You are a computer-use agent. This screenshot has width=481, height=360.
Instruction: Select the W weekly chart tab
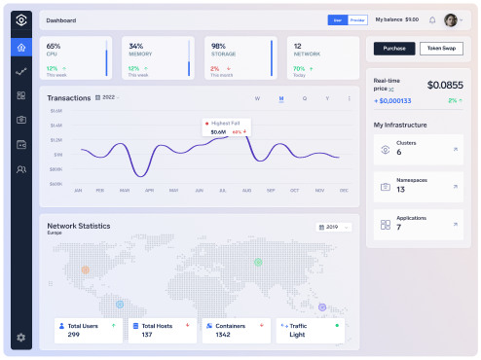click(257, 98)
